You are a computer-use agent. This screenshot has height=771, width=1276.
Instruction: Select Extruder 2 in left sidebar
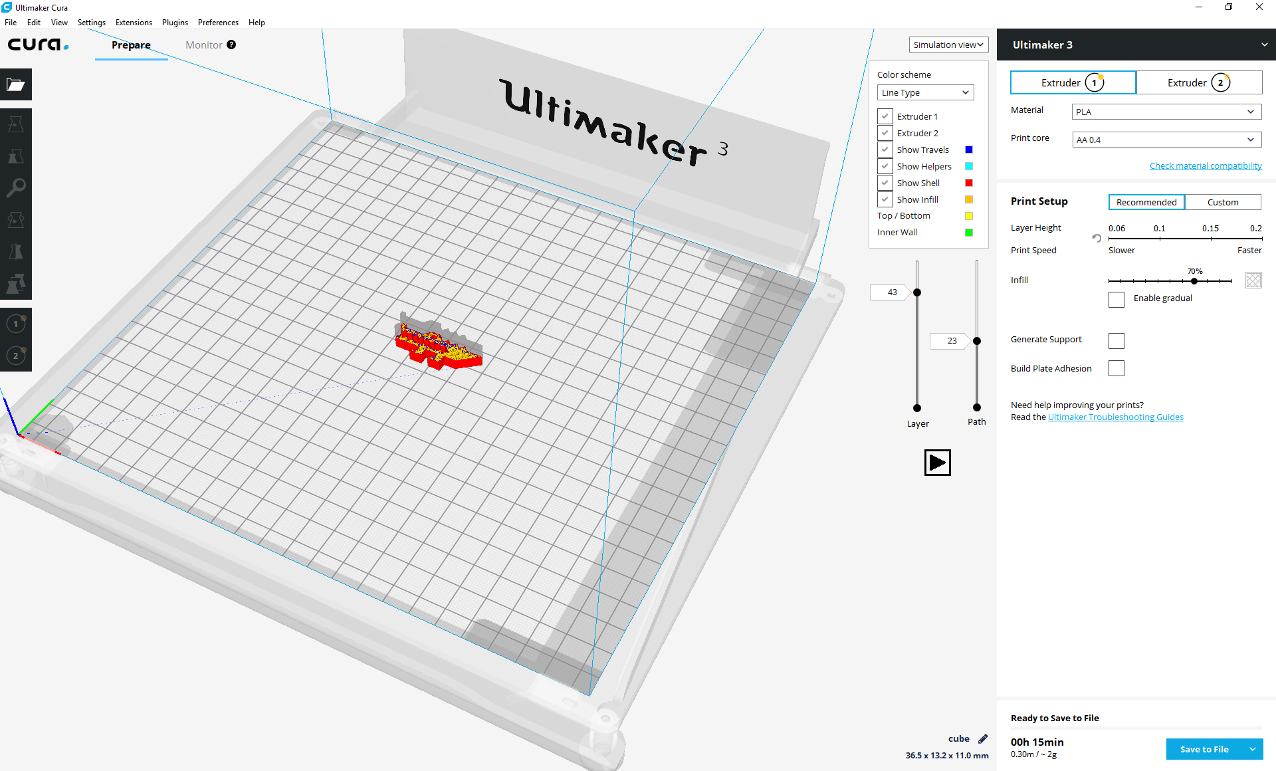coord(15,356)
